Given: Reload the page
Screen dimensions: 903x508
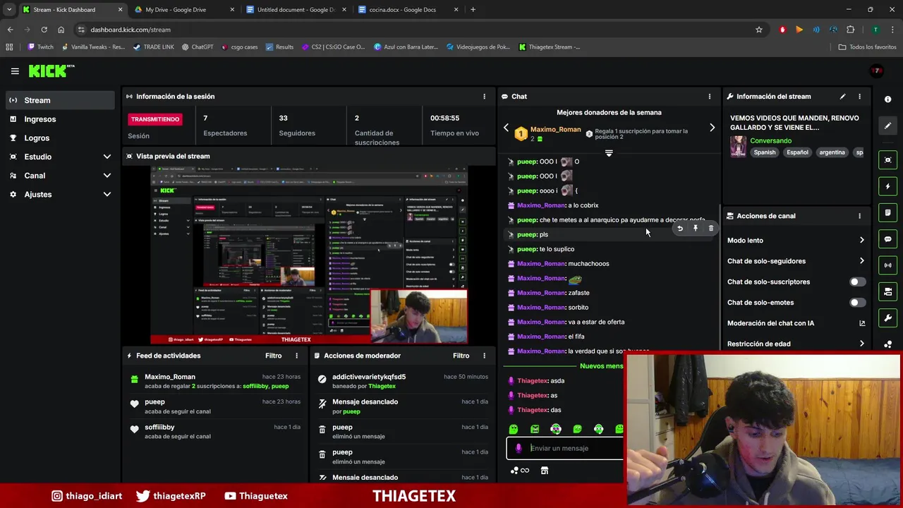Looking at the screenshot, I should click(x=44, y=30).
